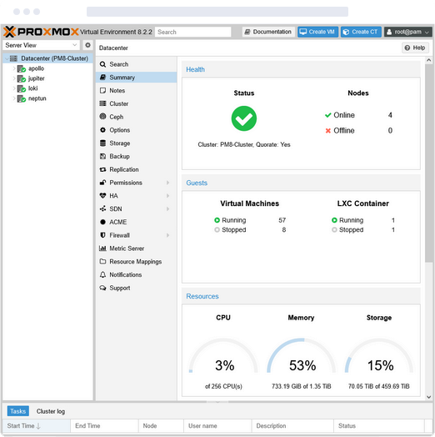Click into the top Search input field
Viewport: 435px width, 437px height.
coord(193,32)
